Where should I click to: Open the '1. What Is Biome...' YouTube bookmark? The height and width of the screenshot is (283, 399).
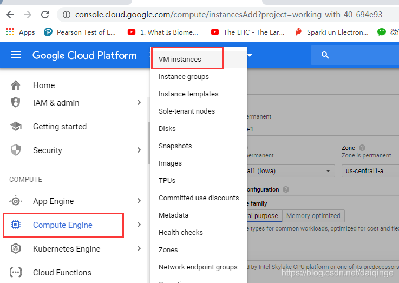pyautogui.click(x=163, y=32)
